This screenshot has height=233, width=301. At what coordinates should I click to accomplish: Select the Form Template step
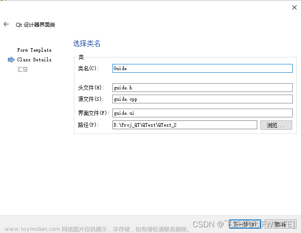(x=35, y=50)
